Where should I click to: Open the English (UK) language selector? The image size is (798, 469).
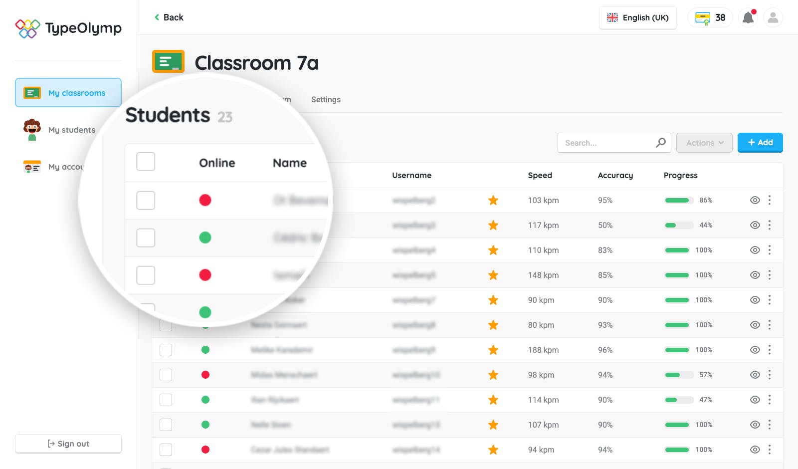coord(638,17)
